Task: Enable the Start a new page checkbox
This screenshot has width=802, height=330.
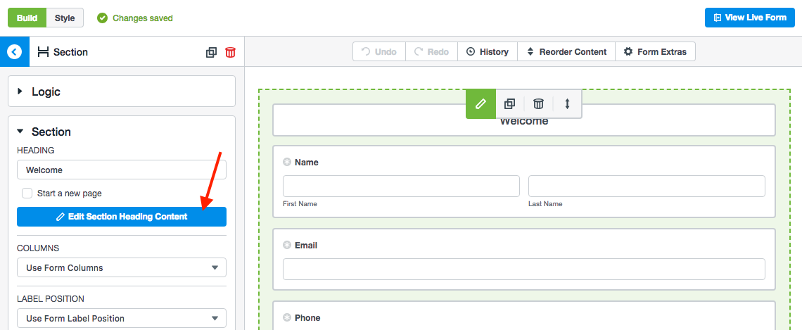Action: 27,193
